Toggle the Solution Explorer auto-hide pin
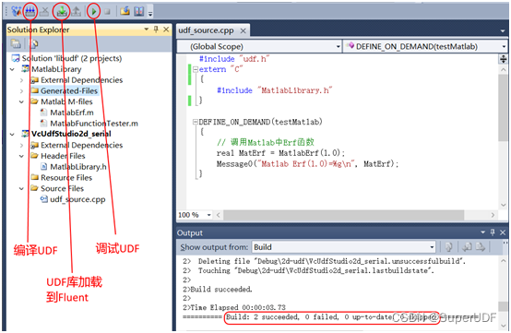511x333 pixels. (156, 30)
